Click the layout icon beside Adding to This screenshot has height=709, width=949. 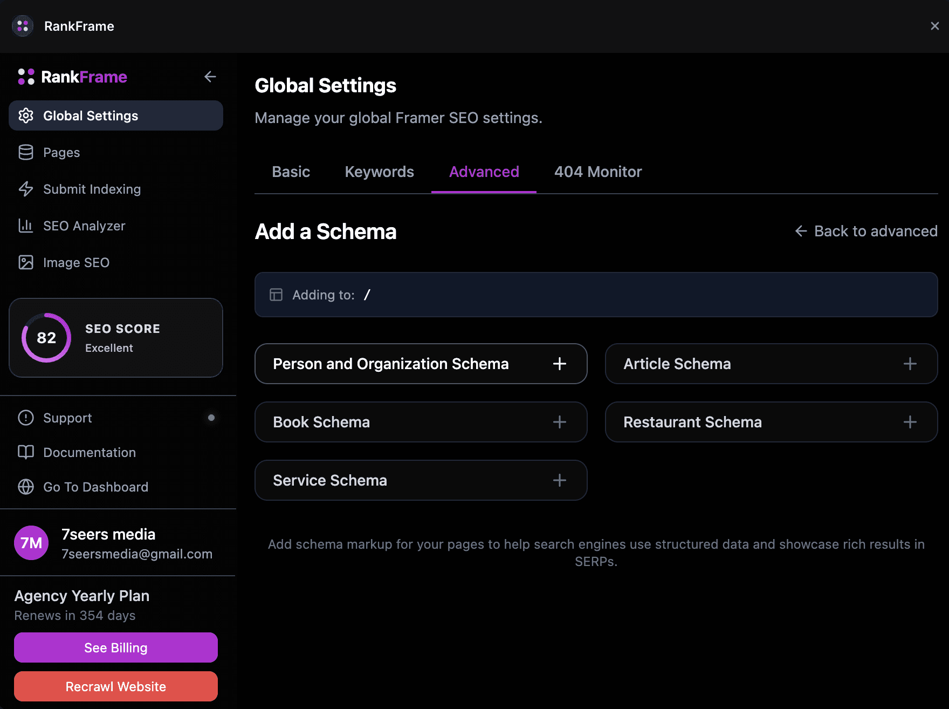click(x=276, y=295)
